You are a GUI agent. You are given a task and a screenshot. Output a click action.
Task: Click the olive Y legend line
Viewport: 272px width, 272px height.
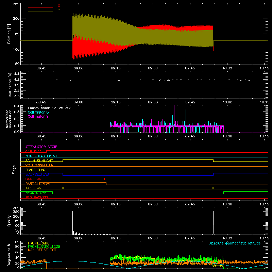(x=40, y=12)
